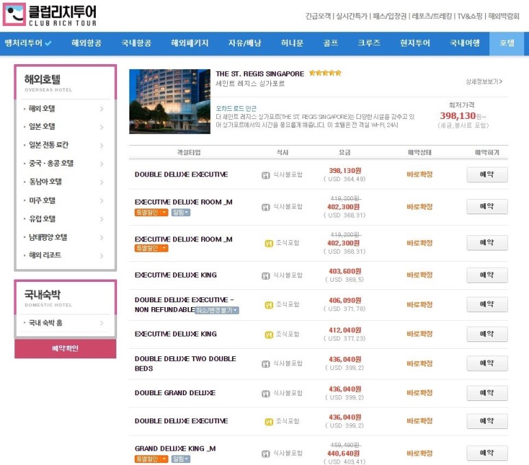Expand 미주 호텔 arrow
529x465 pixels.
click(101, 200)
